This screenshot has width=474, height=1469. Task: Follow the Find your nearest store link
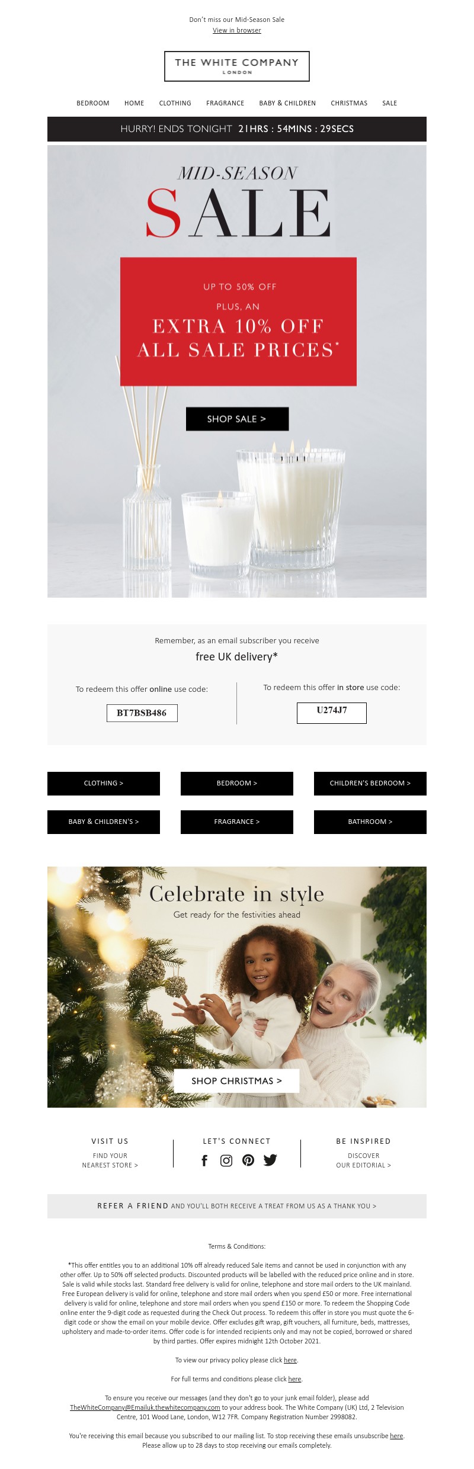pyautogui.click(x=110, y=1160)
